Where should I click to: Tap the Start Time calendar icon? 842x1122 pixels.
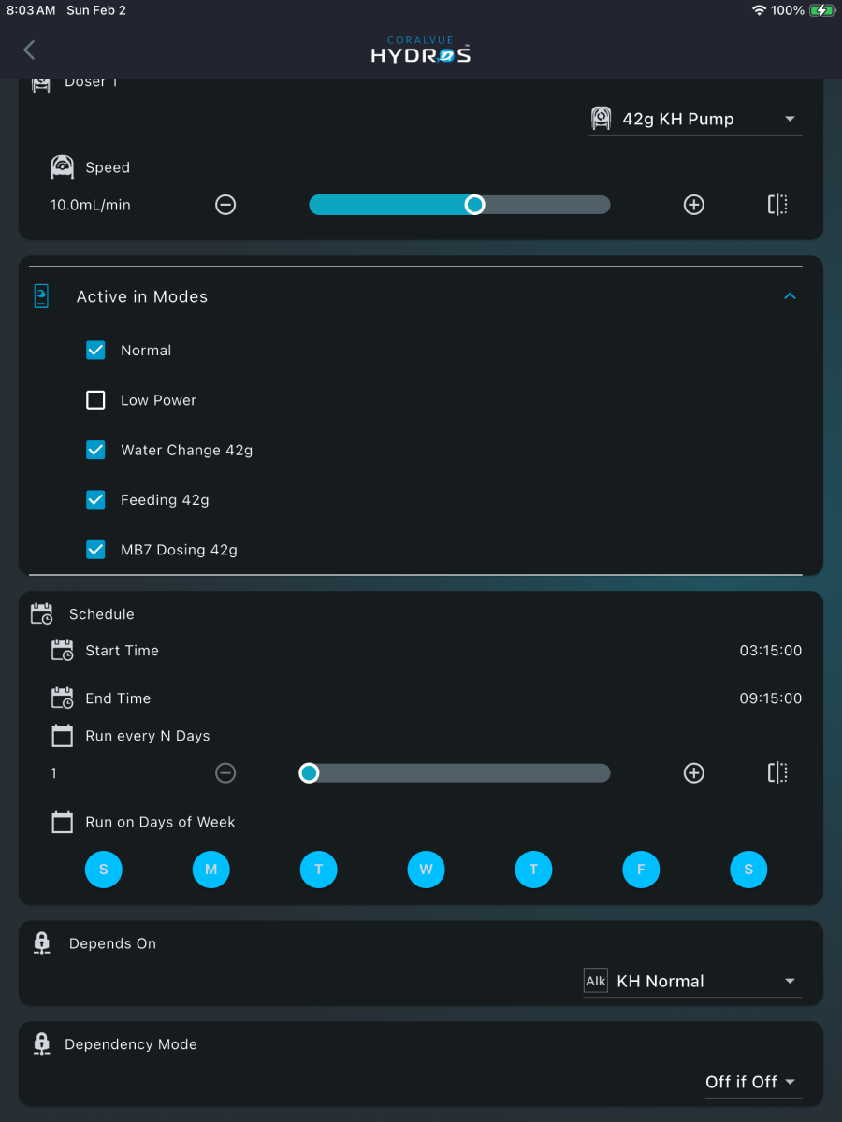pyautogui.click(x=62, y=651)
